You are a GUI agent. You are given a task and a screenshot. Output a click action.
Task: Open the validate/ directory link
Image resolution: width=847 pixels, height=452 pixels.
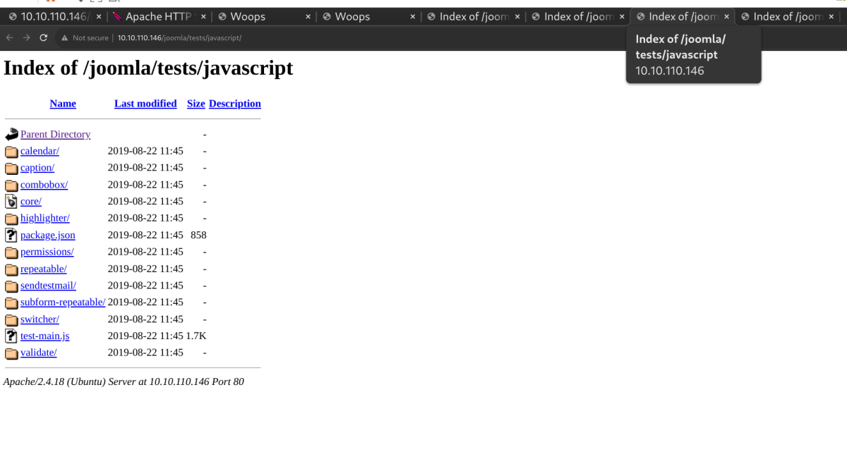point(39,353)
